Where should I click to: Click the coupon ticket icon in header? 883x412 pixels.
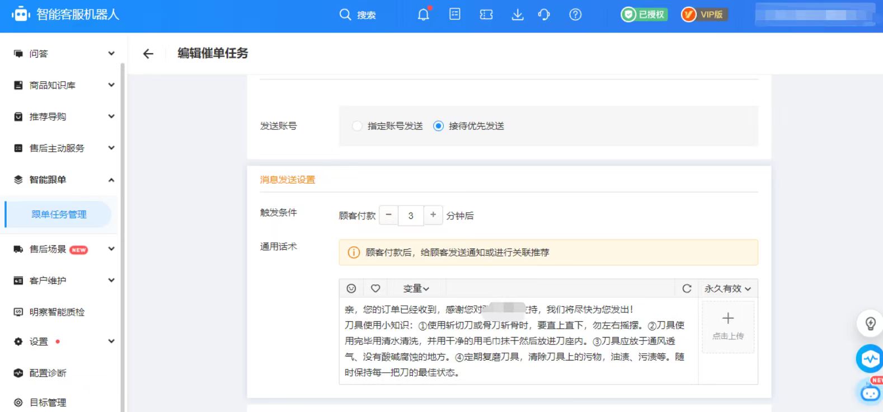(x=486, y=15)
